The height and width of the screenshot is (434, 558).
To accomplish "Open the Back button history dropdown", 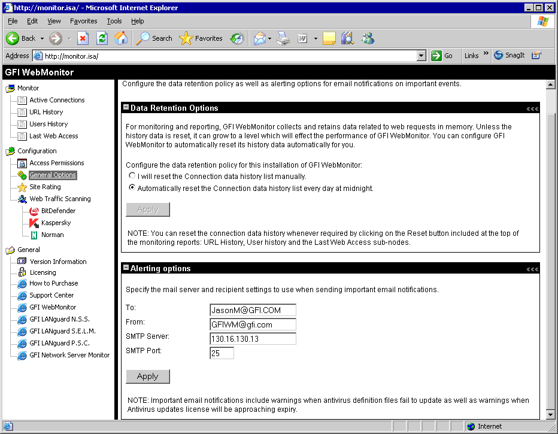I will [42, 38].
